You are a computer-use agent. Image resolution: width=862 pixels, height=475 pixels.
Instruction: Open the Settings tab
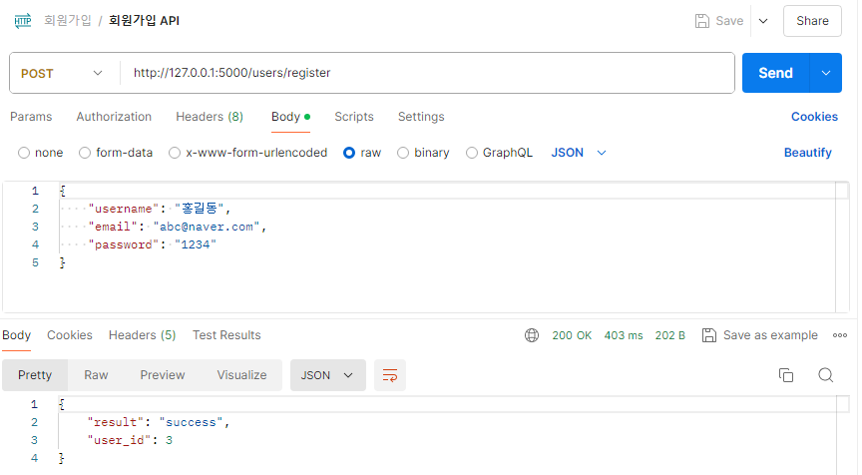click(x=421, y=117)
